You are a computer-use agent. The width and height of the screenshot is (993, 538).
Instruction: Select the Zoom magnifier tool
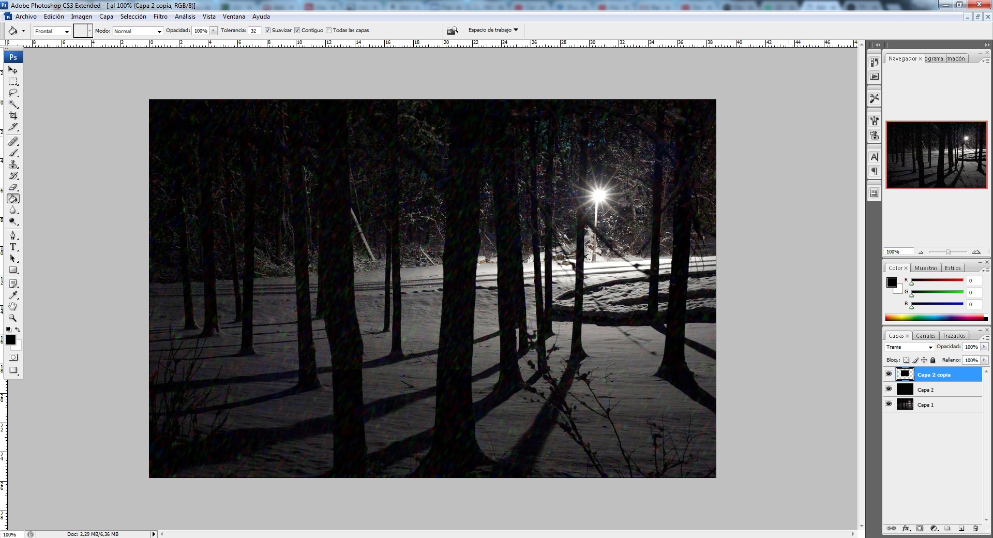(x=13, y=318)
